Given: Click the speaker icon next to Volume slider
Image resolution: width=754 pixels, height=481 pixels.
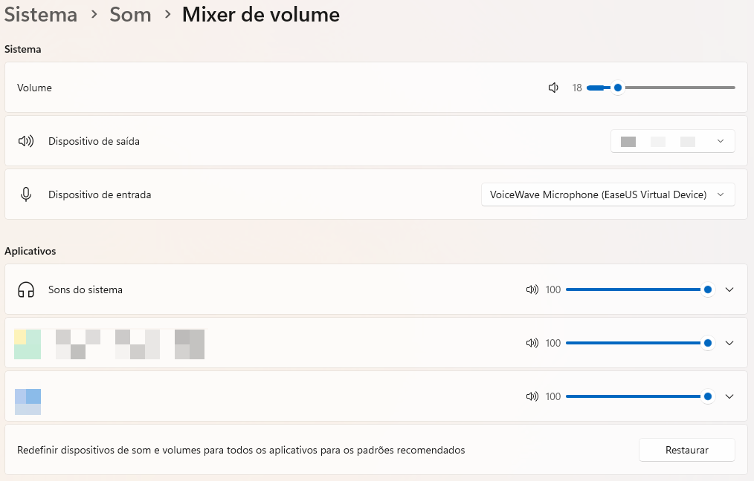Looking at the screenshot, I should (x=553, y=87).
